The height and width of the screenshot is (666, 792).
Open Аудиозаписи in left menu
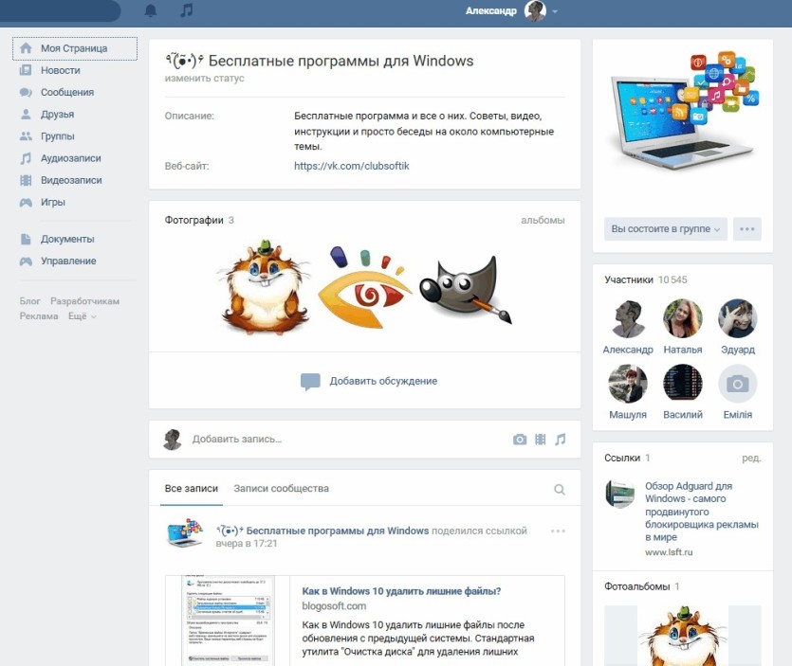coord(71,158)
